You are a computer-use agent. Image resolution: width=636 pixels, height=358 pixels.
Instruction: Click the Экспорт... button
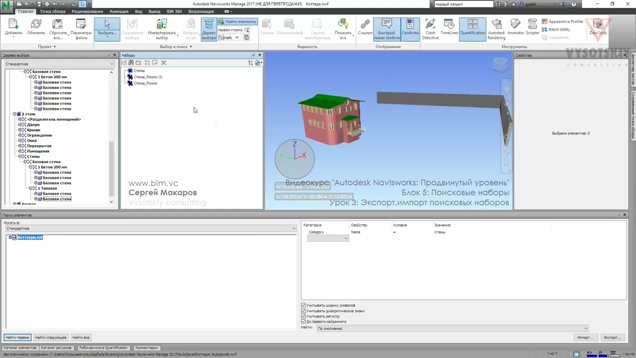click(x=612, y=338)
